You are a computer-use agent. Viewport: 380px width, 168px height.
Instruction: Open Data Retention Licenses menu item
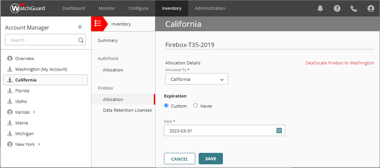[127, 110]
